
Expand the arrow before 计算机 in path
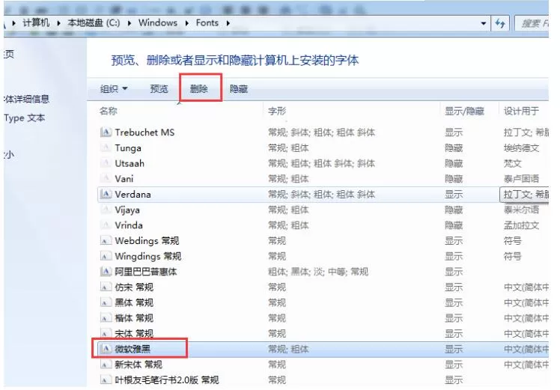(13, 23)
